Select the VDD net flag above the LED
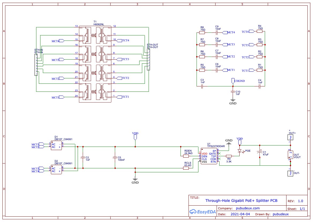The image size is (313, 222). coord(240,141)
